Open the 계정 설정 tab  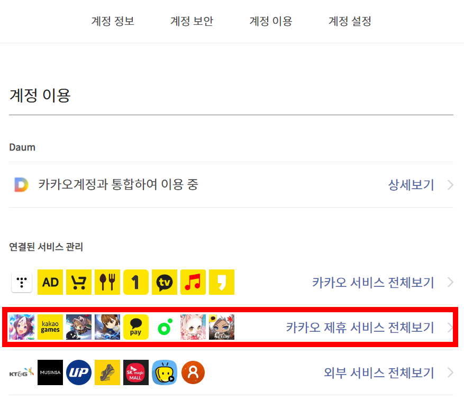tap(350, 21)
